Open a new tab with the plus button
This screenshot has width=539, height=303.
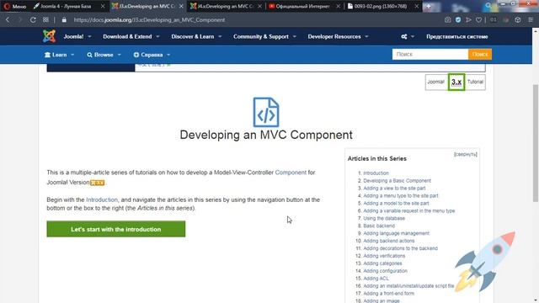[x=429, y=6]
